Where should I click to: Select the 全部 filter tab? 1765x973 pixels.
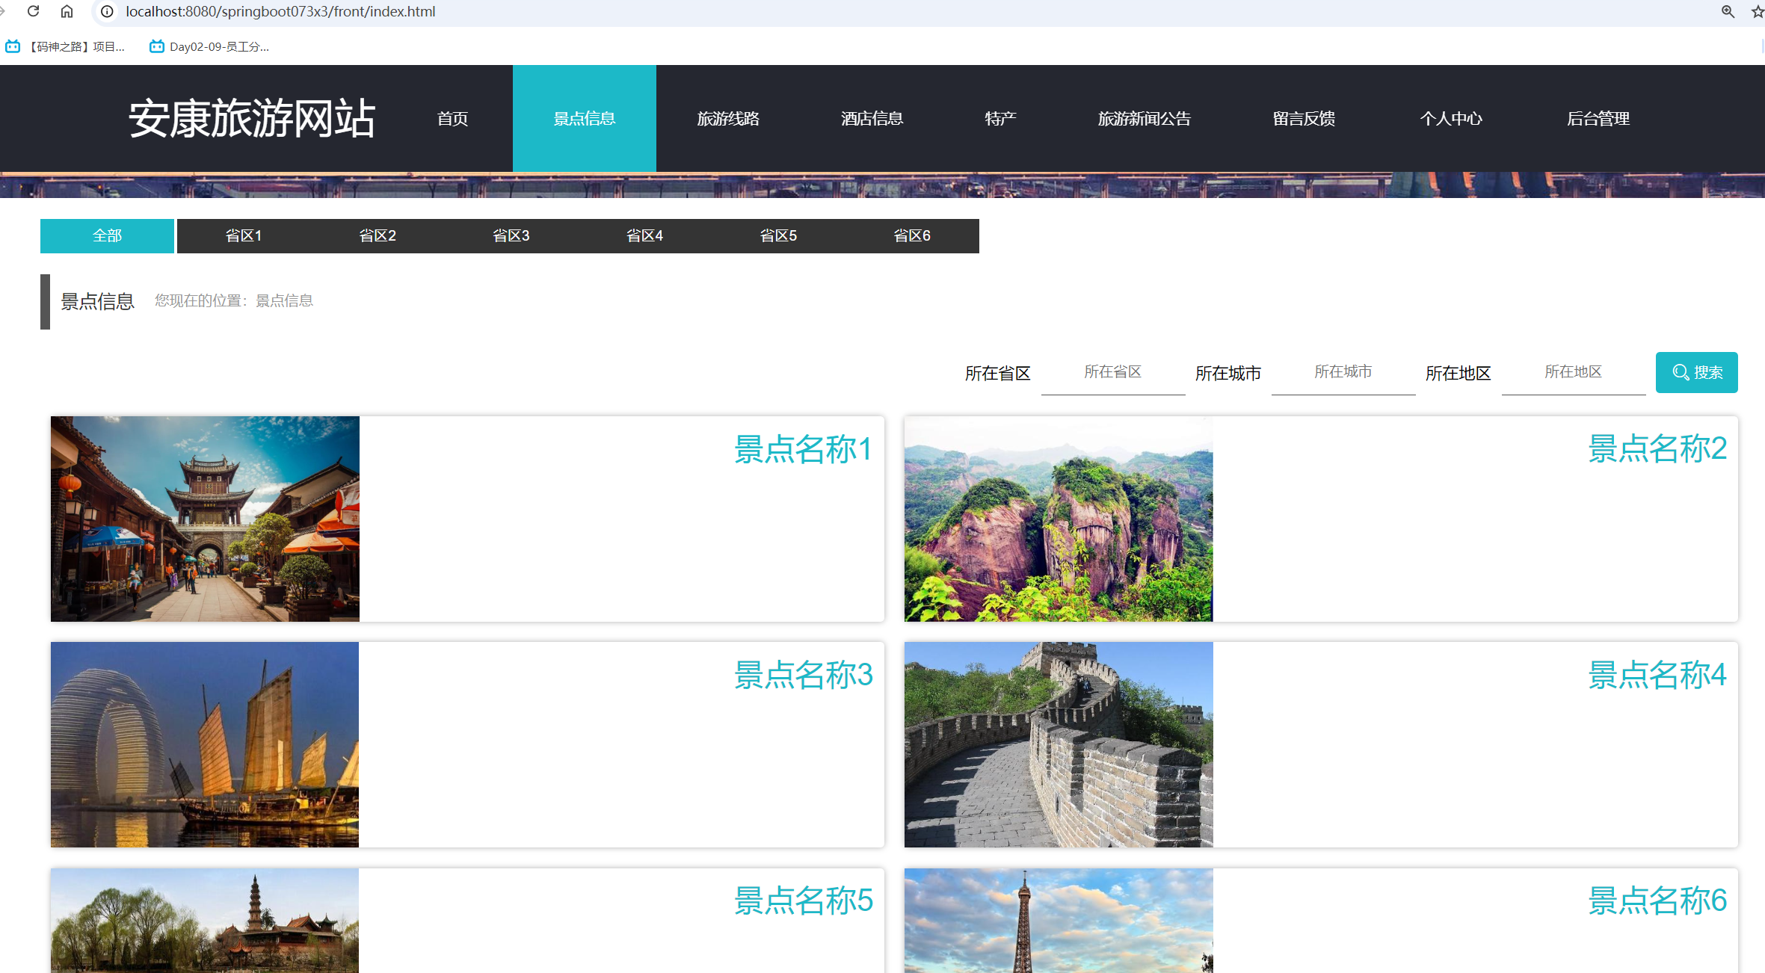[107, 235]
